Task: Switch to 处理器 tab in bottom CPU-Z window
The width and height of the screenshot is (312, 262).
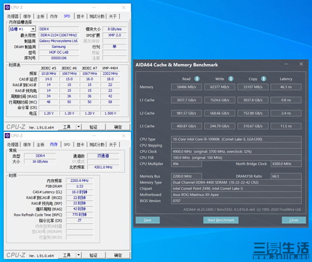Action: click(13, 145)
